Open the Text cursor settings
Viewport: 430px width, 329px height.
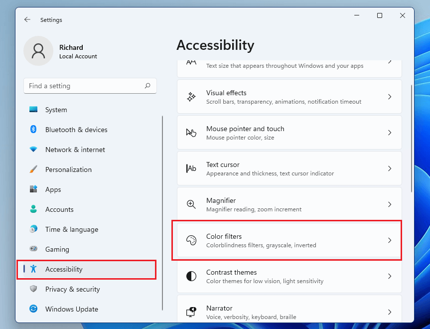(x=289, y=168)
